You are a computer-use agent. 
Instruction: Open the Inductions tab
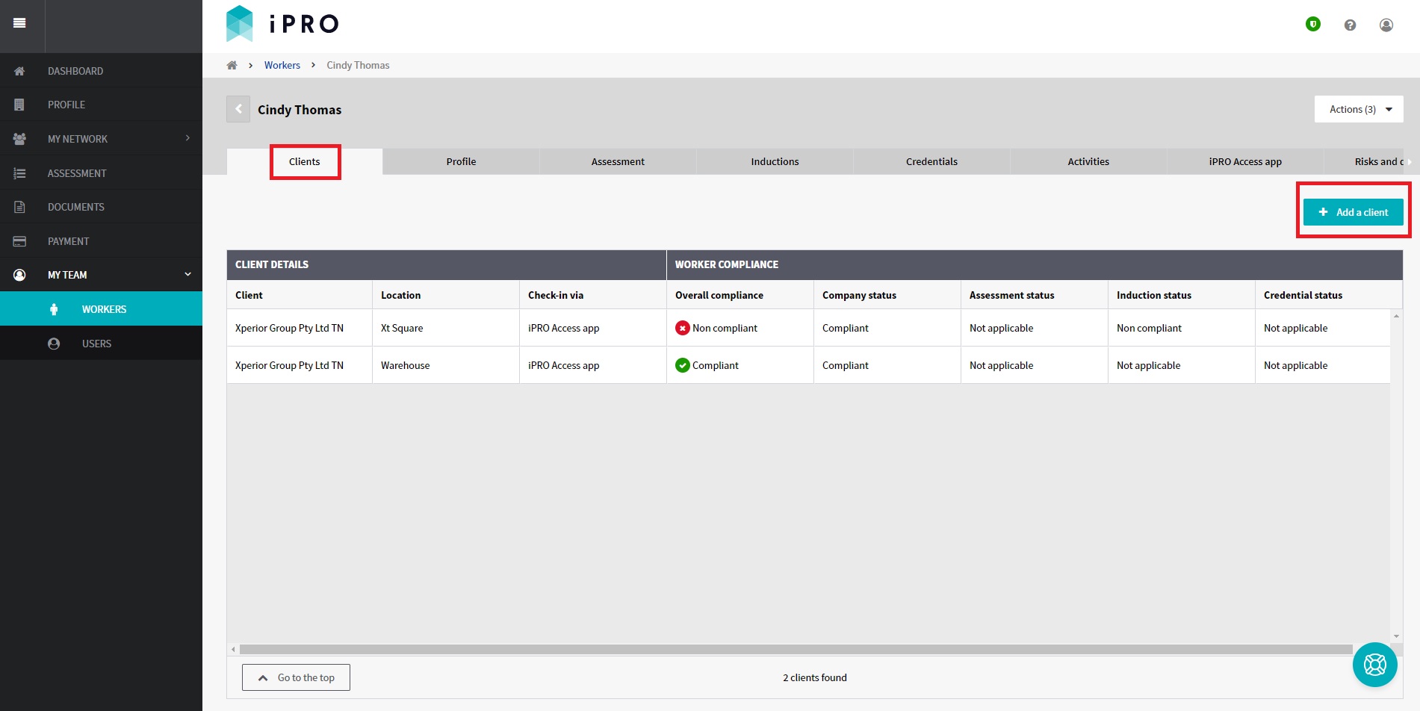[x=775, y=161]
